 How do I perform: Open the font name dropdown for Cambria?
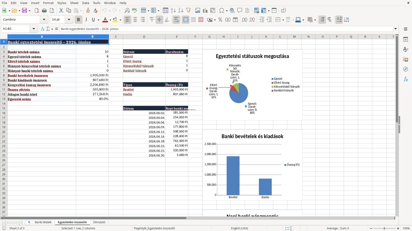click(44, 20)
